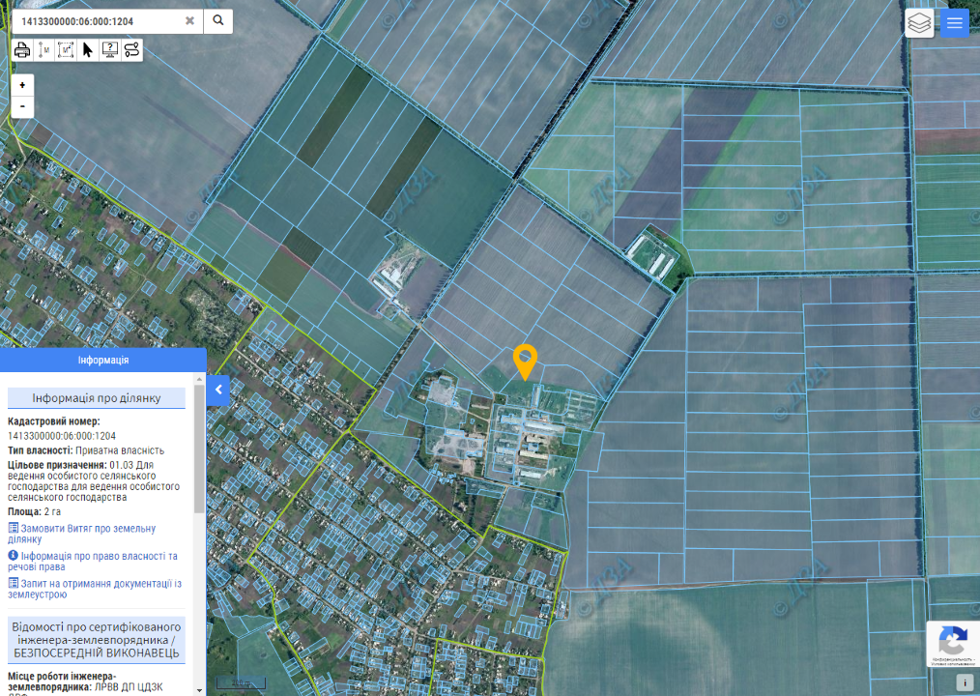980x696 pixels.
Task: Open the blue hamburger menu
Action: tap(954, 24)
